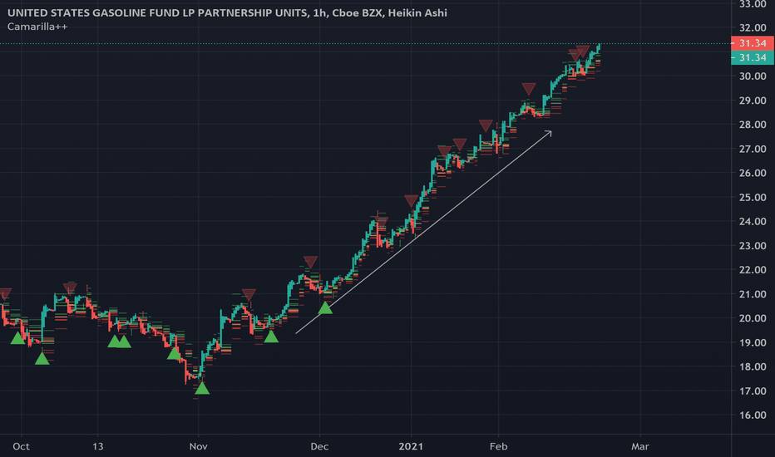Open the Camarilla++ indicator legend
Image resolution: width=775 pixels, height=457 pixels.
click(37, 27)
